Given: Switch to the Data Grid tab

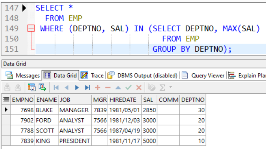Looking at the screenshot, I should [60, 75].
